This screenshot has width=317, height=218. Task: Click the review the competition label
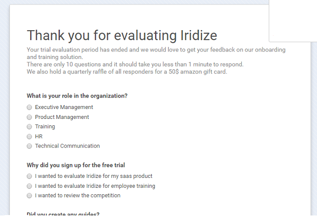78,196
